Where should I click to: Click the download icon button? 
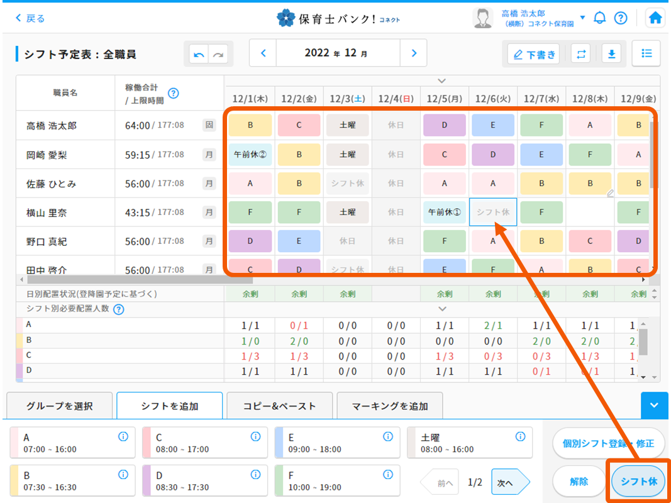tap(611, 54)
